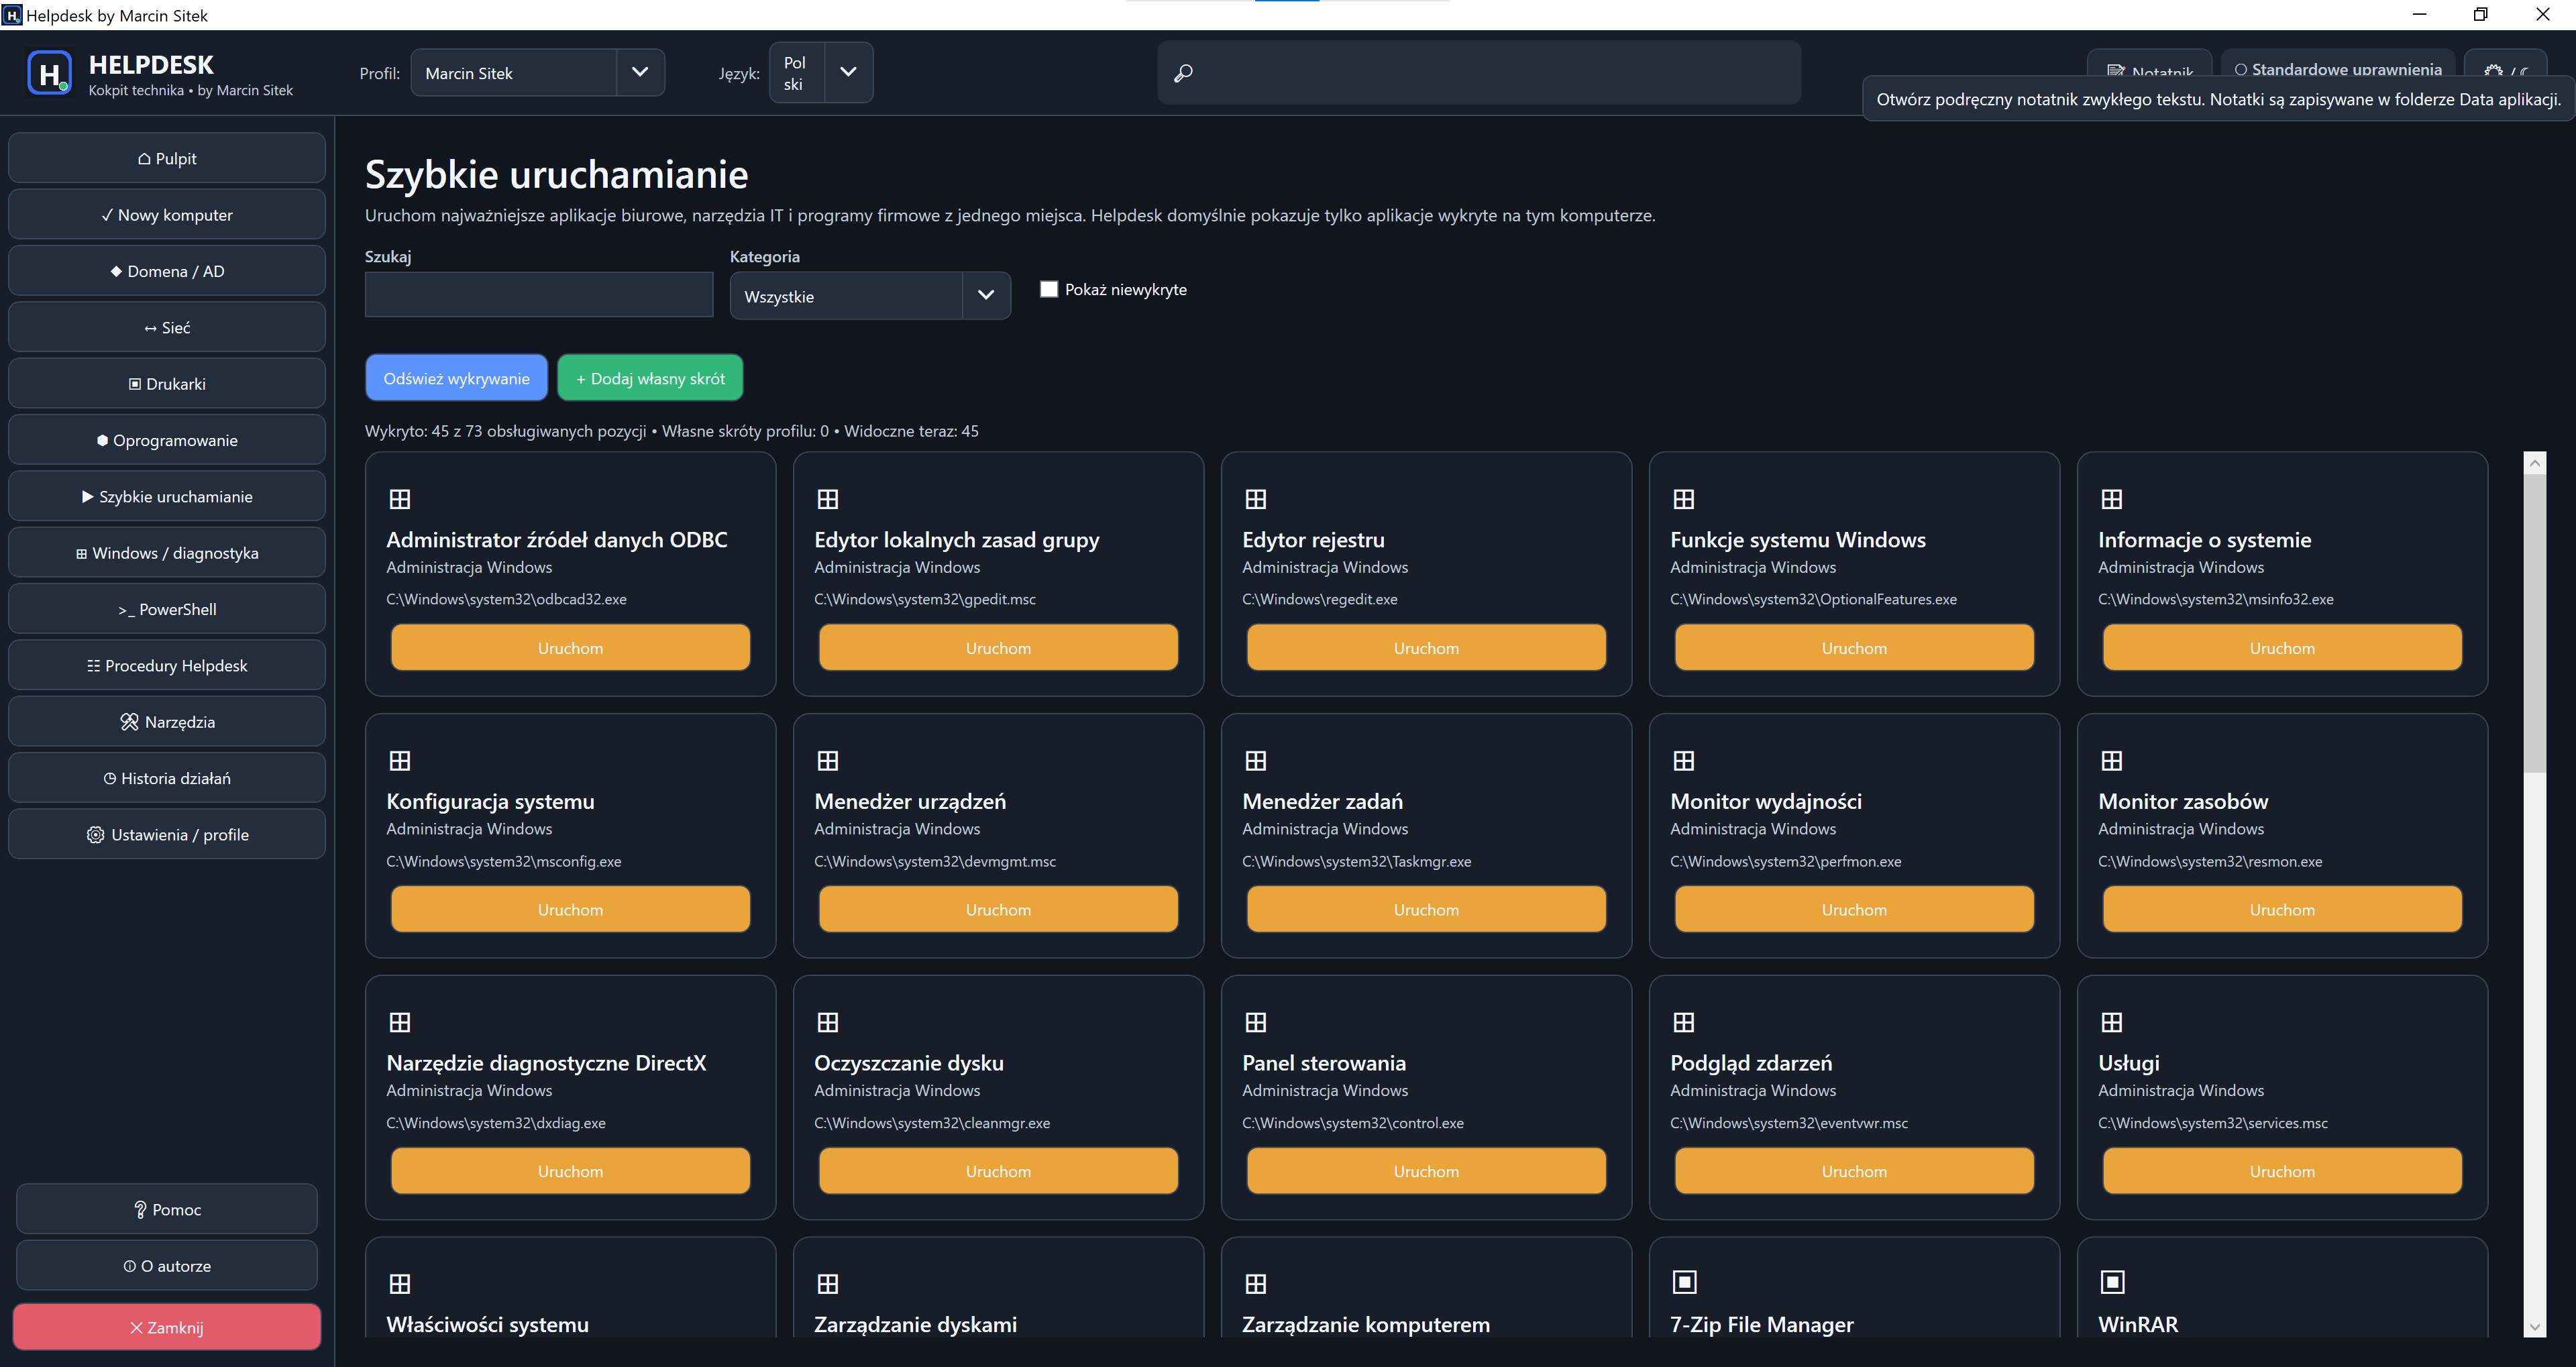
Task: Focus the Szukaj filter input field
Action: (x=539, y=295)
